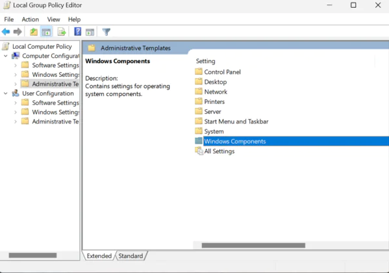The width and height of the screenshot is (389, 273).
Task: Click the Filter funnel toolbar icon
Action: click(107, 32)
